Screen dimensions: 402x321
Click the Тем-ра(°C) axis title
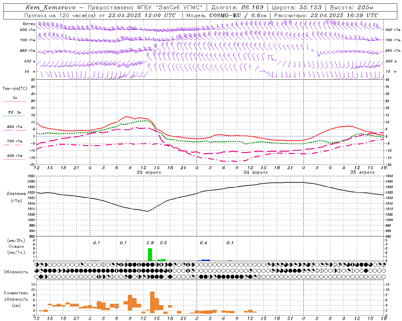pos(15,89)
